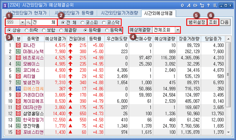Click the O icon in title bar
Viewport: 236px width, 140px height.
[182, 5]
